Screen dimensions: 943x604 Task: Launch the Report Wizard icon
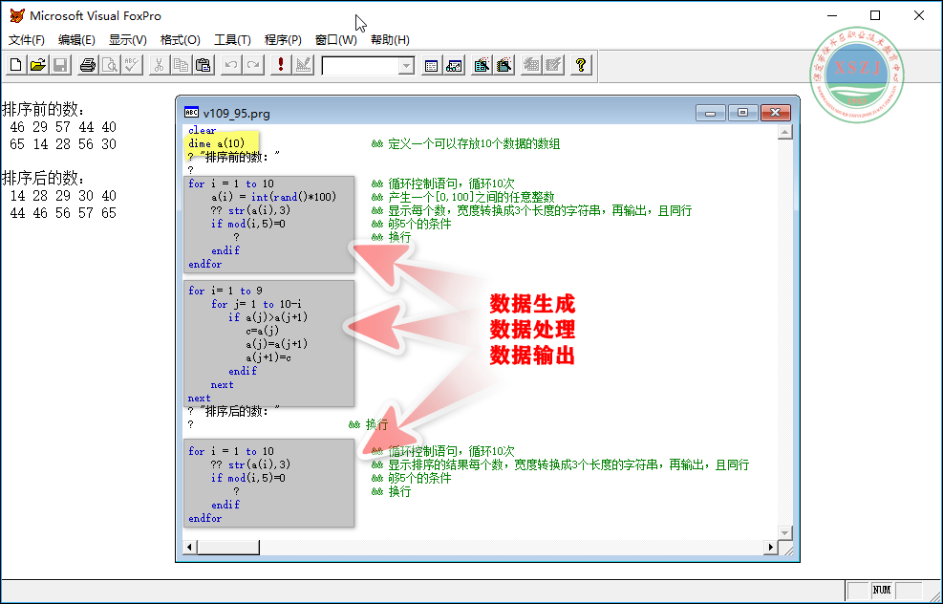tap(504, 64)
